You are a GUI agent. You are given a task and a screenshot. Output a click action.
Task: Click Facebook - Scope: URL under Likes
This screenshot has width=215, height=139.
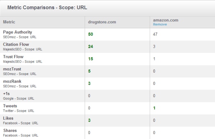click(20, 123)
